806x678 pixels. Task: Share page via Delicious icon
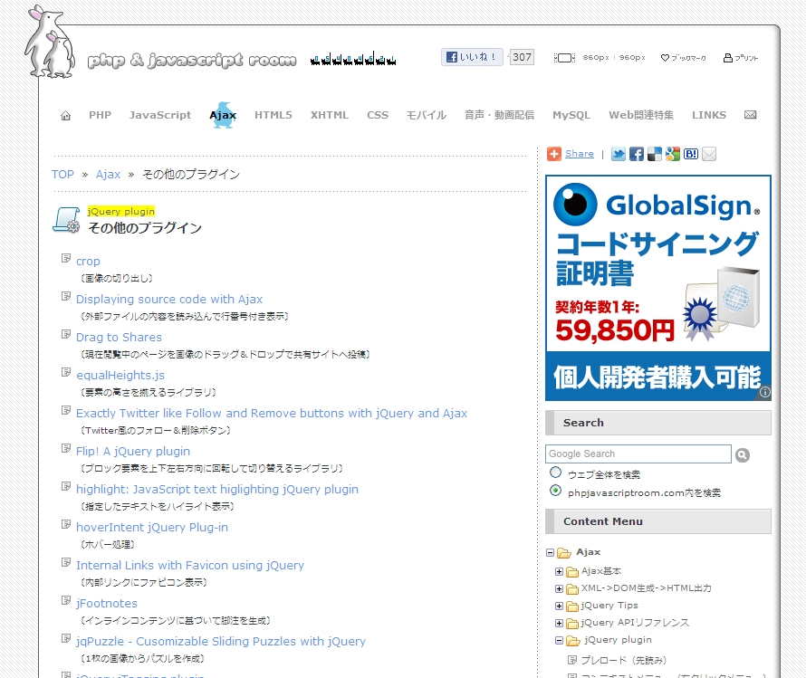[655, 154]
